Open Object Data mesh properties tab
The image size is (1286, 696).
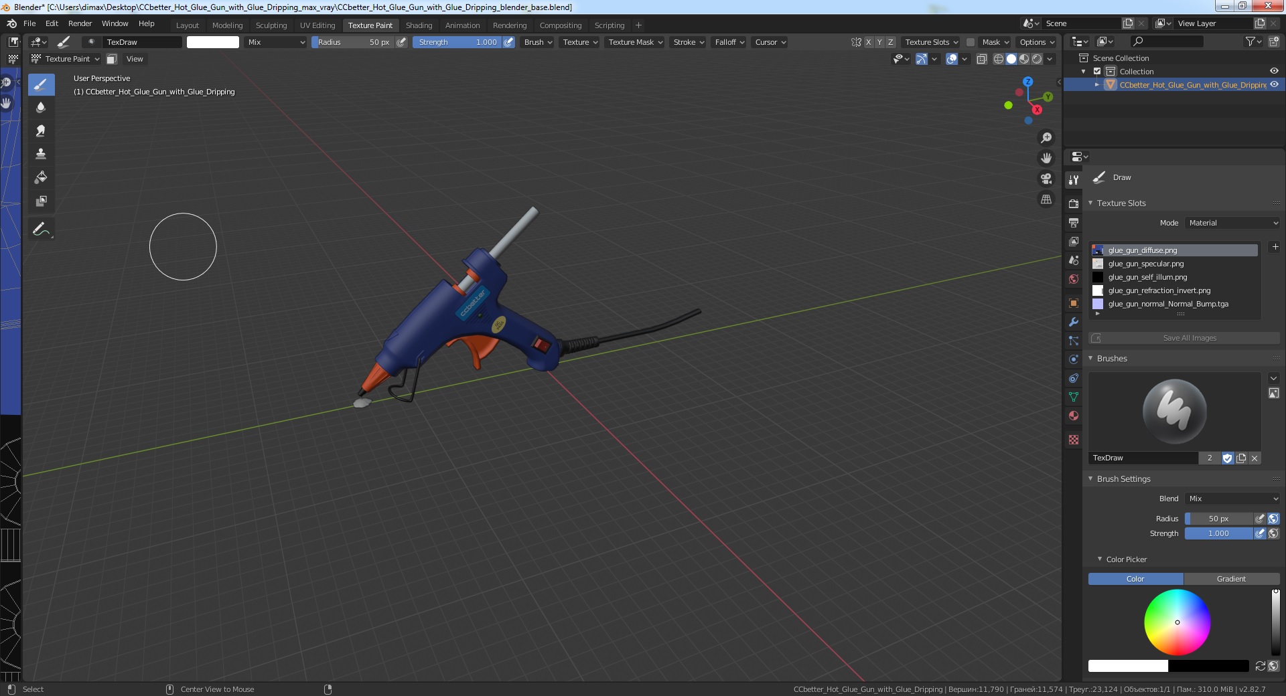point(1074,397)
